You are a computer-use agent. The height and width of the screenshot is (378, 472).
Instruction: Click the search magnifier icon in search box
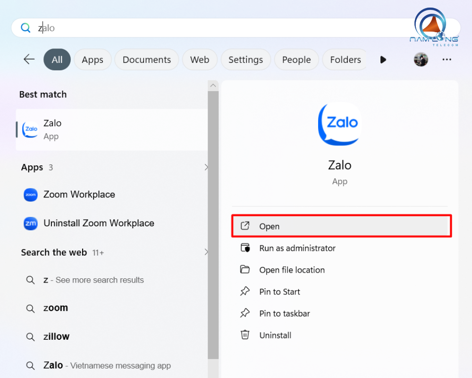(x=25, y=28)
